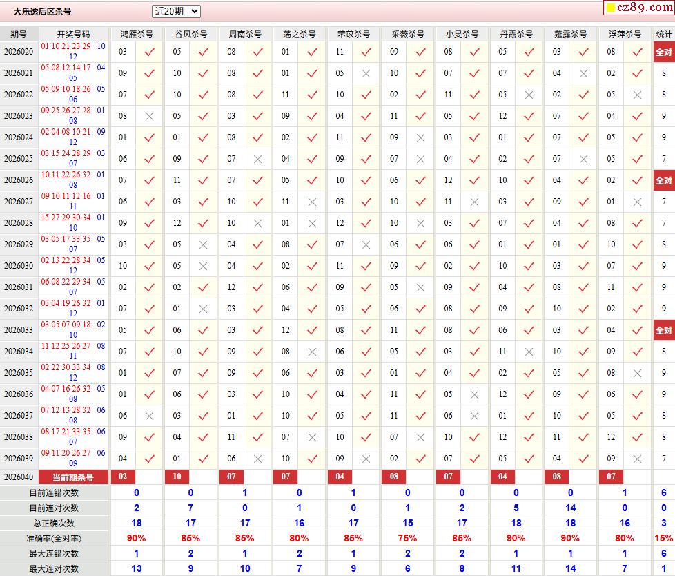
Task: Click the cross mark in 谷风杀号 row 2026029
Action: coord(203,244)
